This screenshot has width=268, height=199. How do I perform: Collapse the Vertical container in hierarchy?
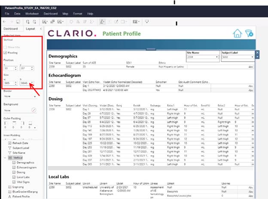(5, 158)
